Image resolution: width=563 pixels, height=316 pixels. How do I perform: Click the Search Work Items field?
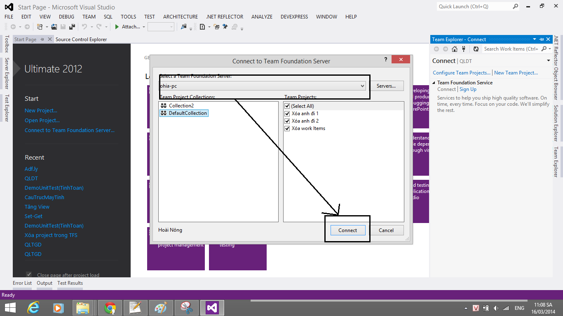[x=511, y=49]
